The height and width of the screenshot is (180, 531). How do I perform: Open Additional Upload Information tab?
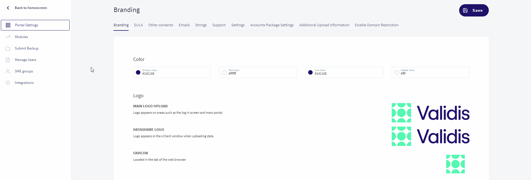coord(324,25)
